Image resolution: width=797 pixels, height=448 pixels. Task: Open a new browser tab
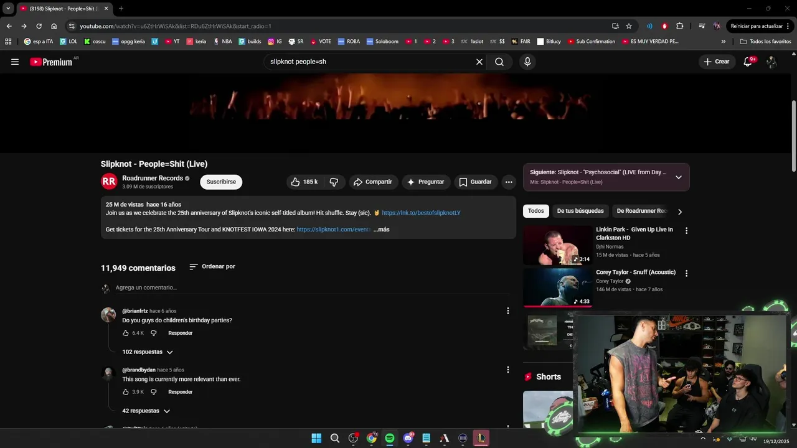coord(121,8)
